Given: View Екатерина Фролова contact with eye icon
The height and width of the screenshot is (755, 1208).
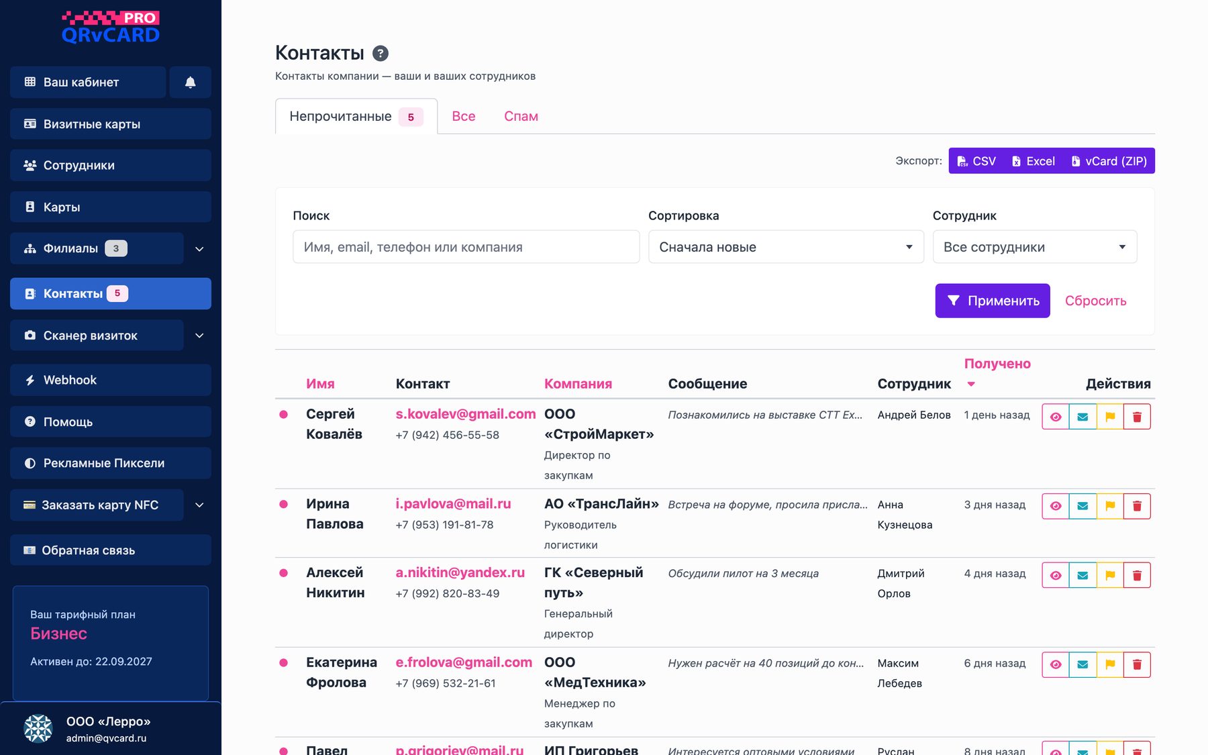Looking at the screenshot, I should [x=1056, y=664].
